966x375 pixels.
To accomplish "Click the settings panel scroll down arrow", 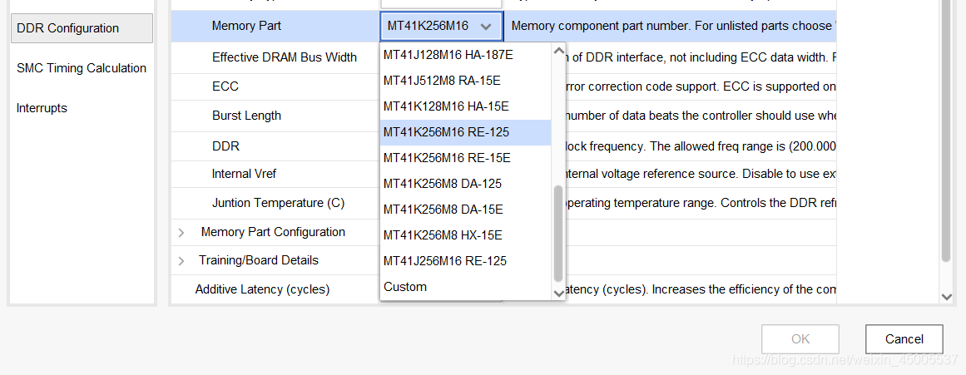I will [946, 297].
